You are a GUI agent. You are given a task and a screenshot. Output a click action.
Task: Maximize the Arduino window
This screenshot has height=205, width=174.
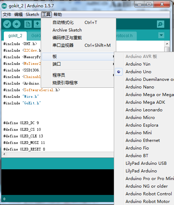[x=149, y=5]
